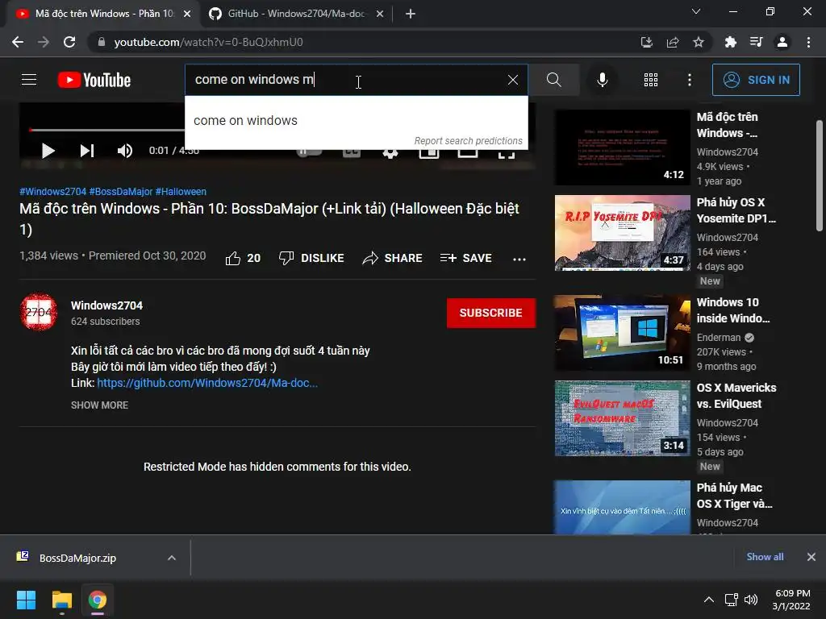
Task: Click DISLIKE on the video
Action: [311, 258]
